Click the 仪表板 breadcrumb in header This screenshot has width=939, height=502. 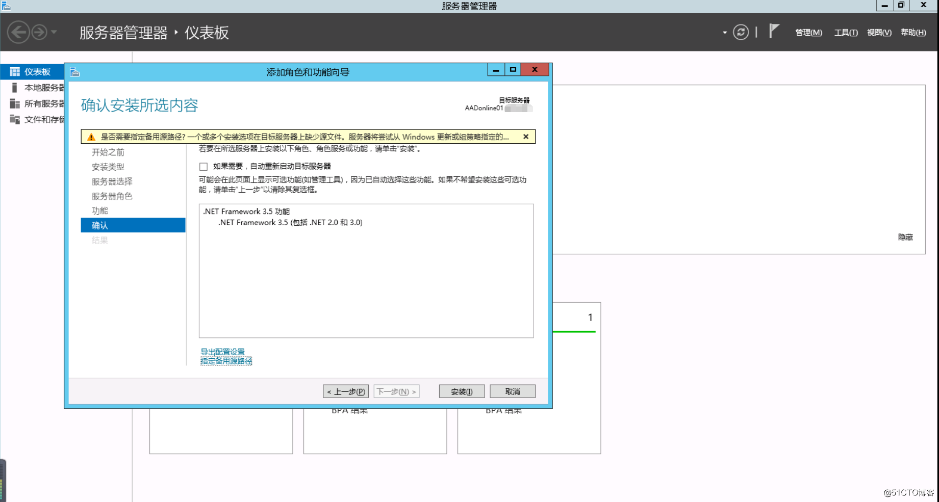point(207,33)
